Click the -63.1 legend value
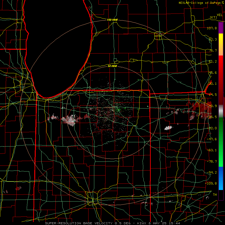 pyautogui.click(x=212, y=150)
